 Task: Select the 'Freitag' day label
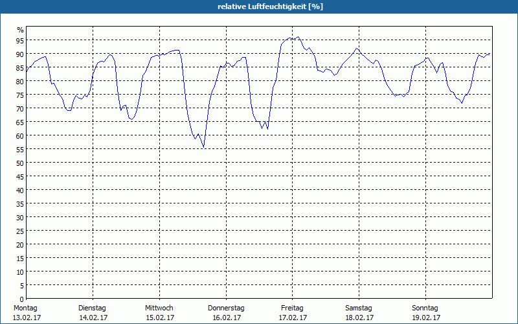point(292,308)
